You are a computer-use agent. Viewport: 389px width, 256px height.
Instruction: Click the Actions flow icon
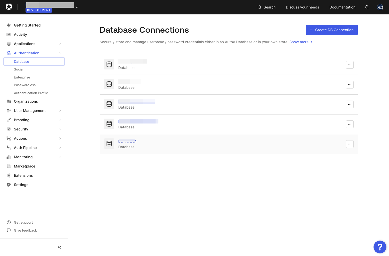coord(9,138)
